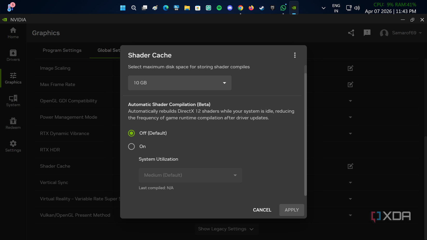
Task: Click the OpenGL GDI Compatibility label
Action: pyautogui.click(x=69, y=101)
